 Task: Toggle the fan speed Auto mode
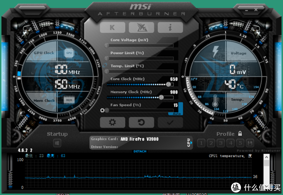coord(177,114)
